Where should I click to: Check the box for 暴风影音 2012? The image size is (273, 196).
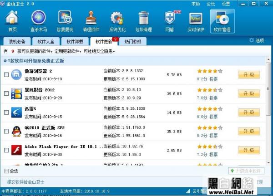6,93
